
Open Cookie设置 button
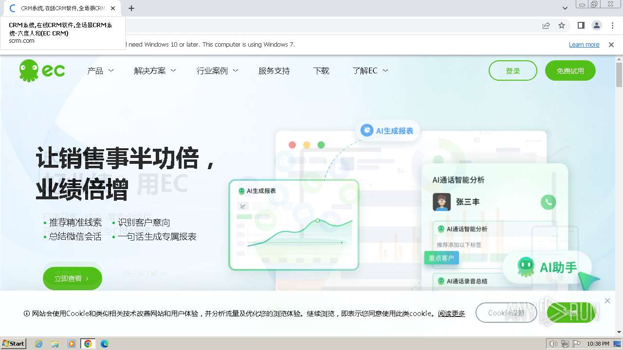coord(506,313)
